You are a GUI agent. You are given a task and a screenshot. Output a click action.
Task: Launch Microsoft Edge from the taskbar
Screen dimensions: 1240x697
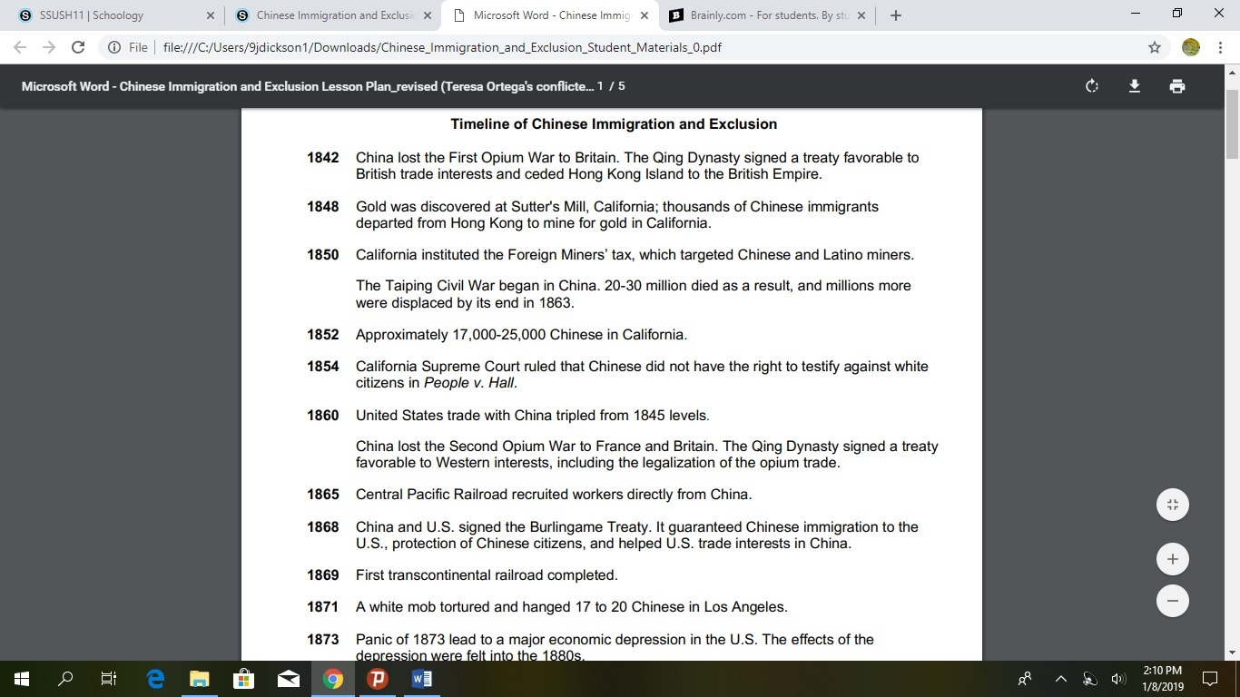155,679
